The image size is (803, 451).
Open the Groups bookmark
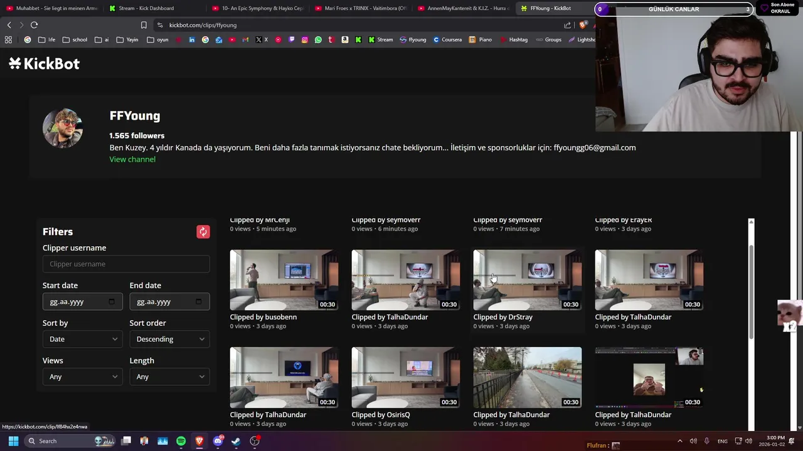click(x=548, y=39)
